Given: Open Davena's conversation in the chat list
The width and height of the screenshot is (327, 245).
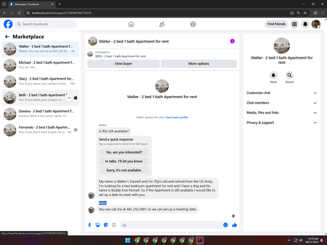Looking at the screenshot, I should pyautogui.click(x=41, y=114).
